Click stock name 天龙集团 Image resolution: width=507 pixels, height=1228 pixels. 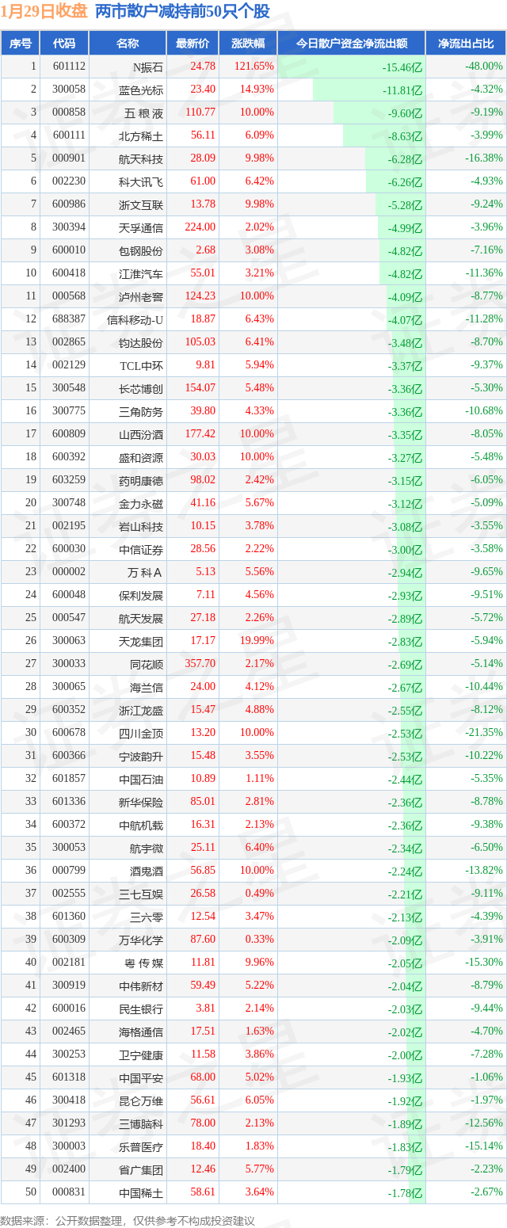[141, 641]
